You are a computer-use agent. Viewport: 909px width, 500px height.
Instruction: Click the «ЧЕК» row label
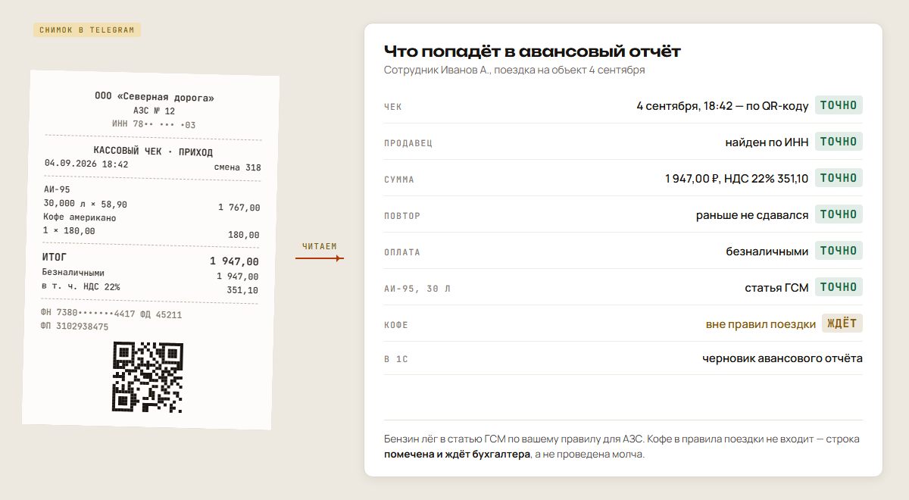393,107
